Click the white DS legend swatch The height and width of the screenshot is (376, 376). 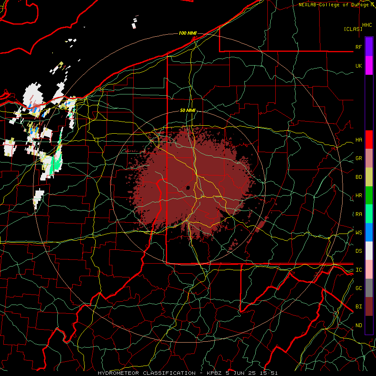pyautogui.click(x=369, y=251)
